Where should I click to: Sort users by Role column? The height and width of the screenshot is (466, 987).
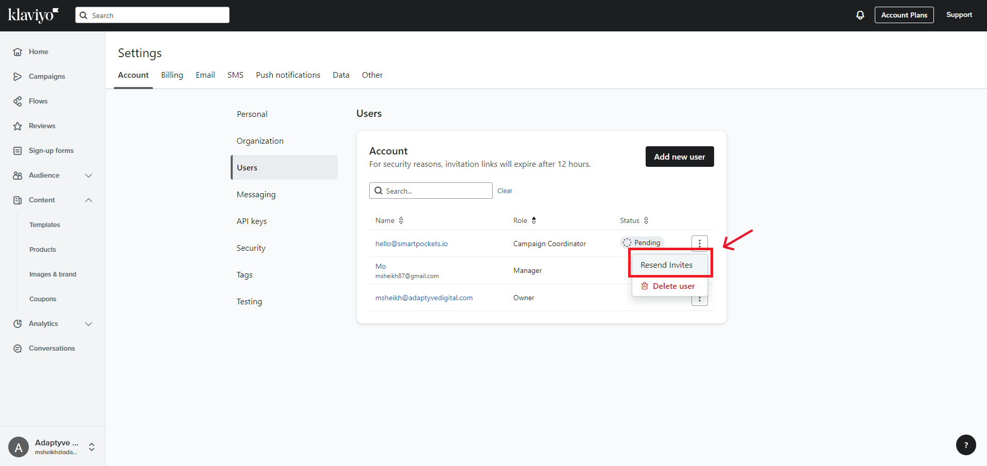pyautogui.click(x=534, y=220)
